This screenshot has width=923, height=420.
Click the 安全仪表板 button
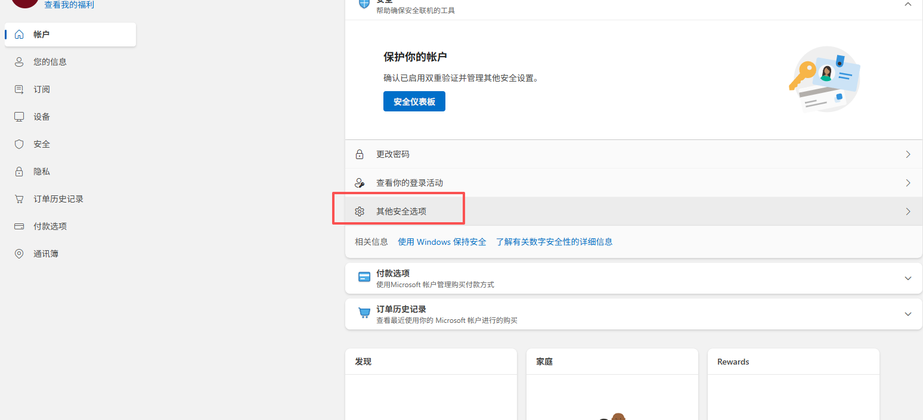(414, 101)
